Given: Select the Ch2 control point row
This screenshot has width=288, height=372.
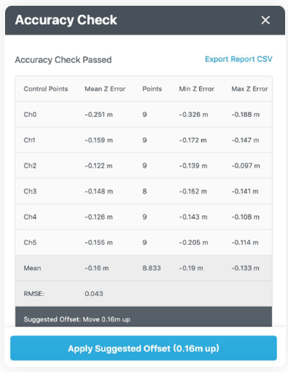Looking at the screenshot, I should tap(144, 165).
